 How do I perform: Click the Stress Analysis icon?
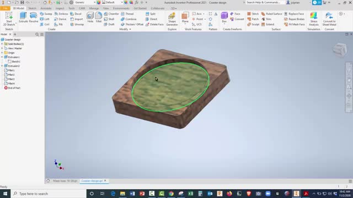point(314,19)
